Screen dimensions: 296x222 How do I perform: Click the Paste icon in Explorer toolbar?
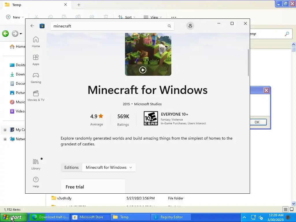[64, 17]
